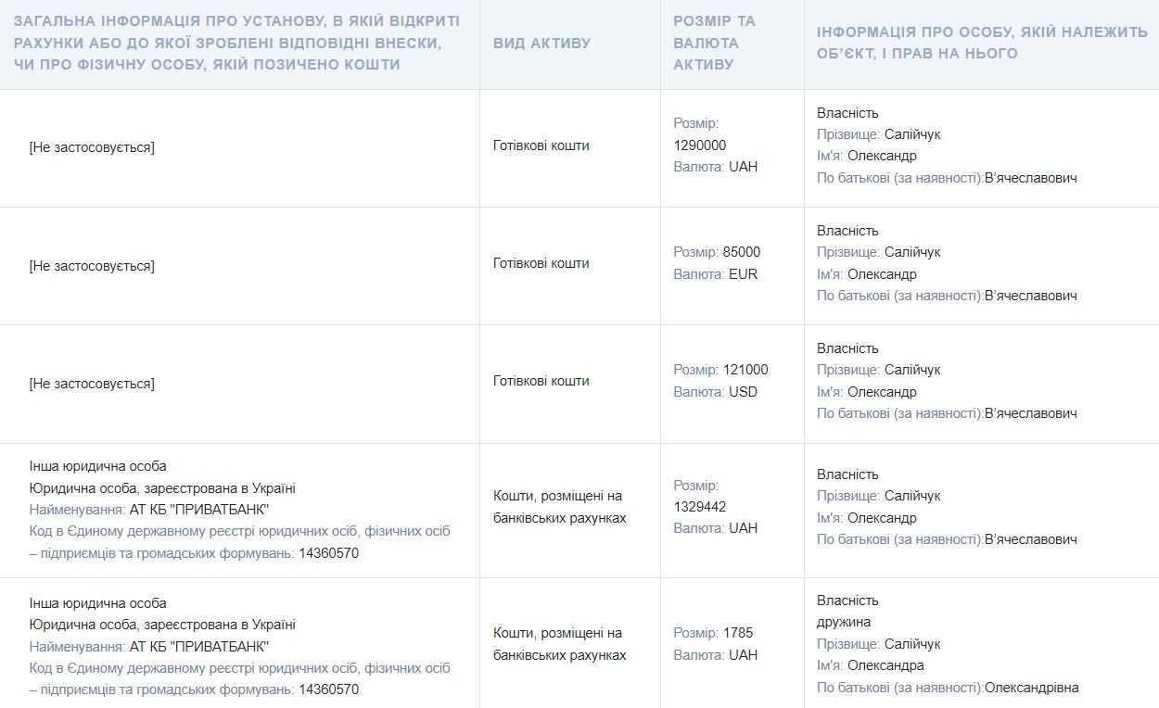Click the word 'дружина' in the last row
1159x708 pixels.
pyautogui.click(x=844, y=622)
